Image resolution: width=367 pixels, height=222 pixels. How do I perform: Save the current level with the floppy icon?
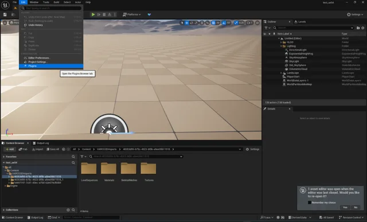coord(5,14)
